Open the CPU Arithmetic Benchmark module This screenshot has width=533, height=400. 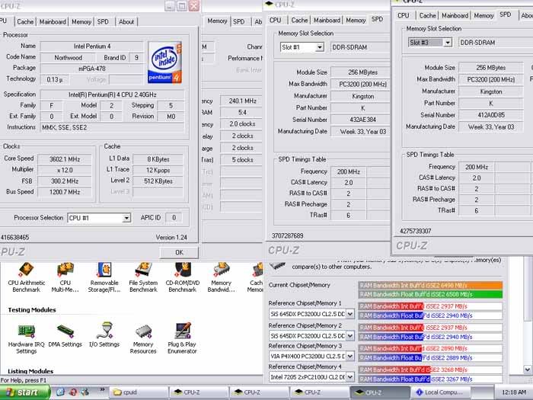pyautogui.click(x=26, y=270)
